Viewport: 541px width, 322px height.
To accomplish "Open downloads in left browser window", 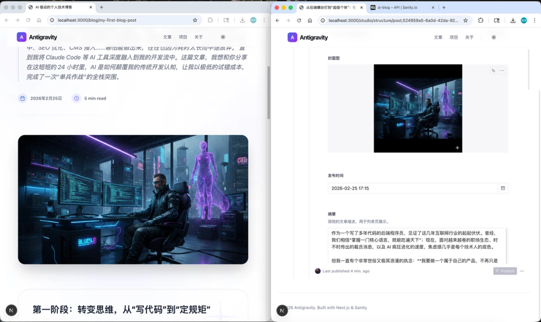I will (x=242, y=20).
